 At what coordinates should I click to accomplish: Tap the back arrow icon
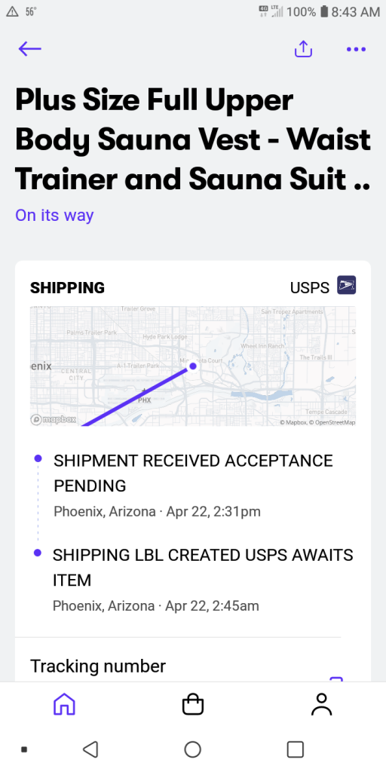pos(30,49)
